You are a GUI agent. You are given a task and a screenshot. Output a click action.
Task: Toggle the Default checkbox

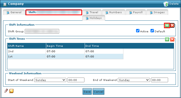click(152, 31)
